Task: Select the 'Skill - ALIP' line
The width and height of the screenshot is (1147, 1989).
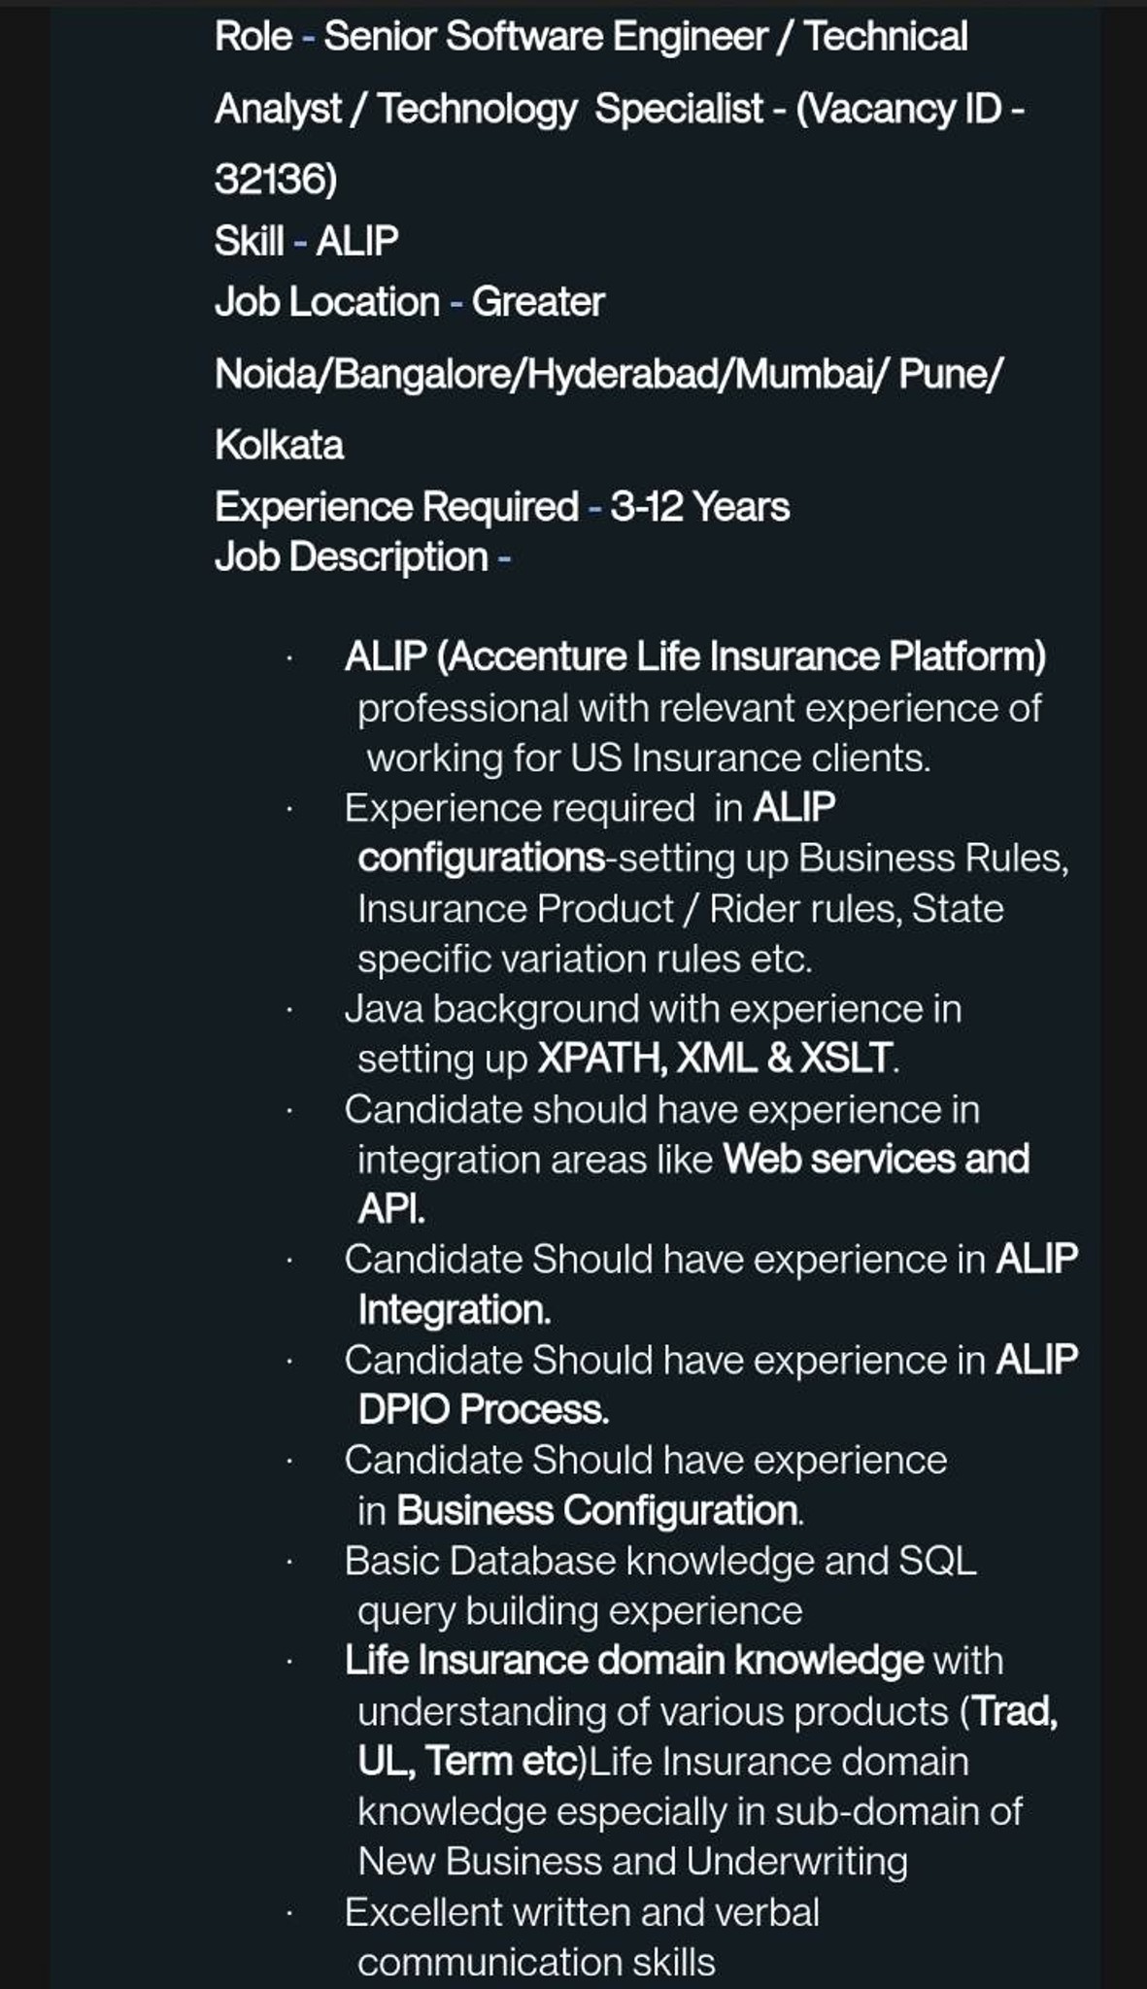Action: (x=306, y=241)
